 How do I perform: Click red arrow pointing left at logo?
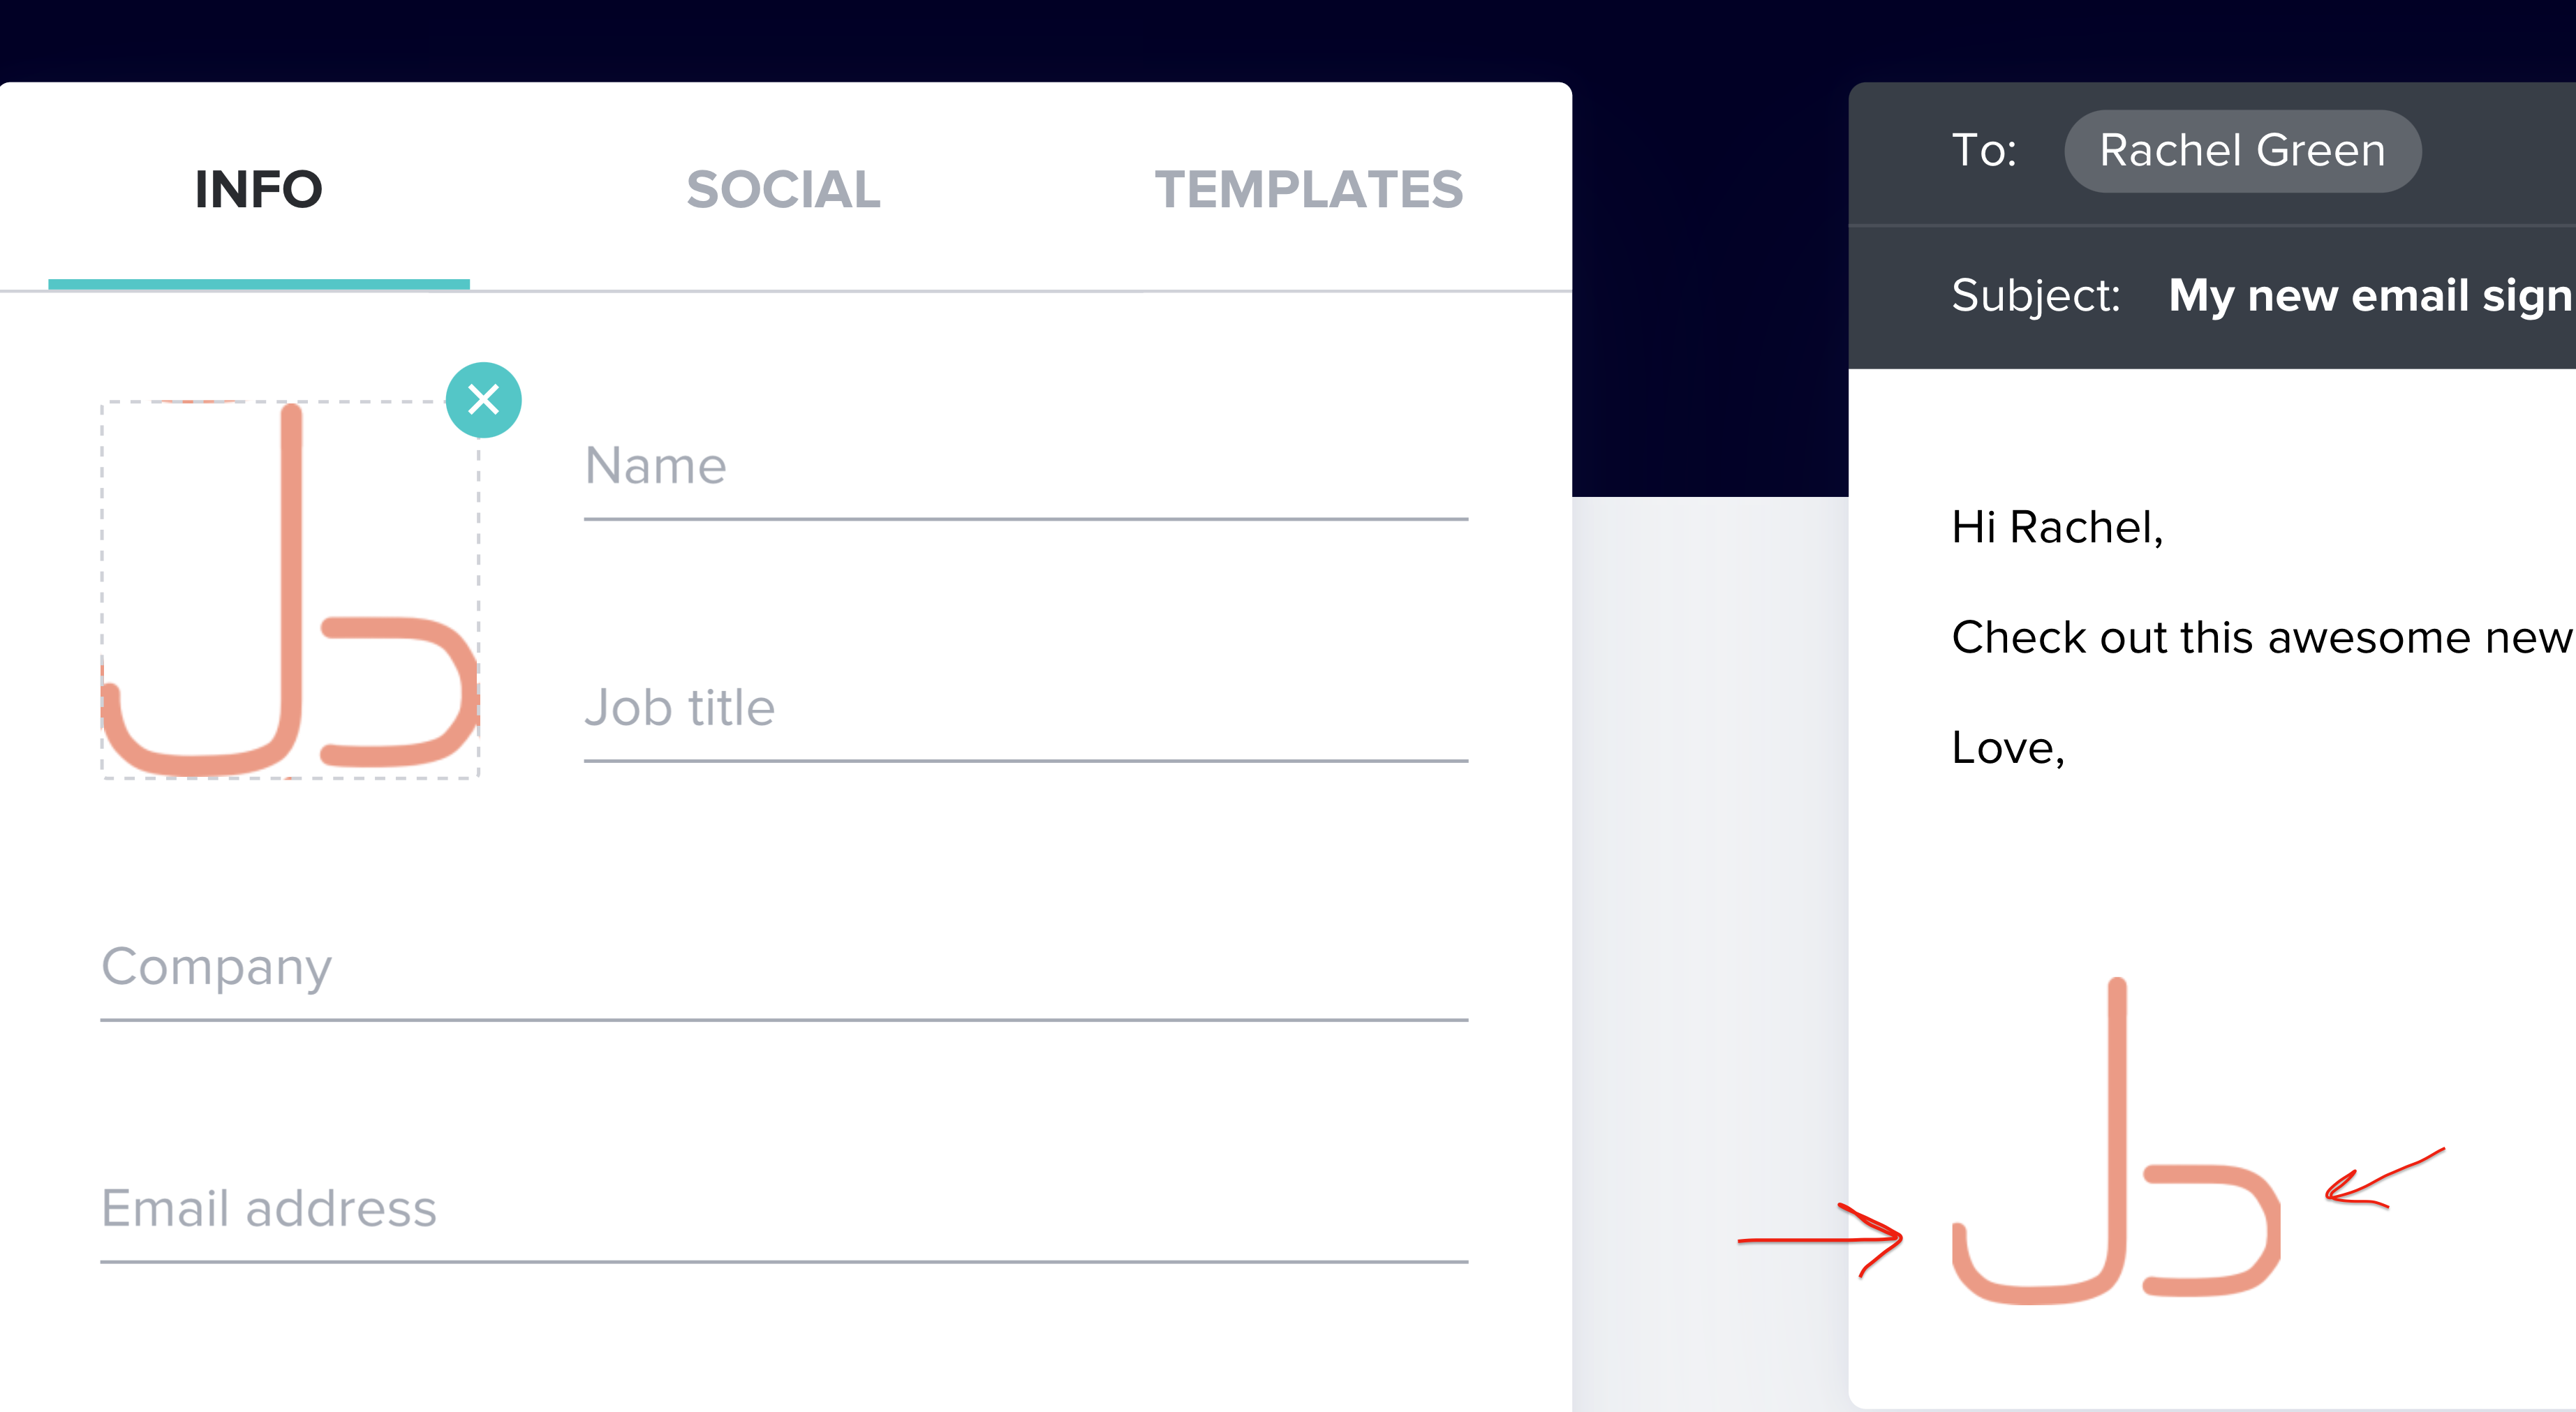(2385, 1179)
